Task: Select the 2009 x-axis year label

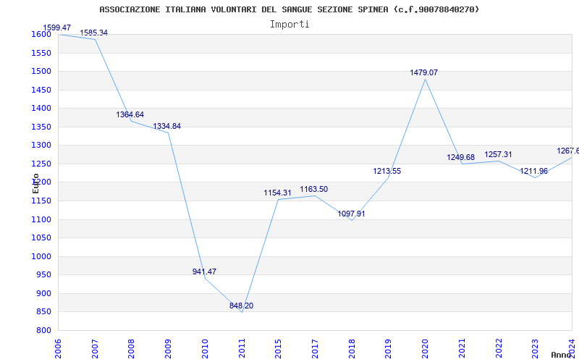Action: tap(169, 349)
